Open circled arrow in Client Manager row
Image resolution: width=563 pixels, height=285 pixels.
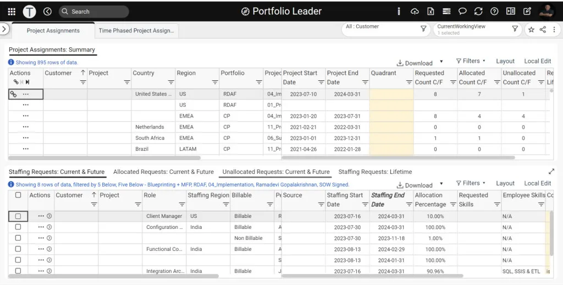[49, 216]
